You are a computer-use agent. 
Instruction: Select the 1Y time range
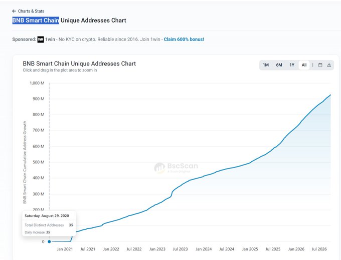point(292,65)
